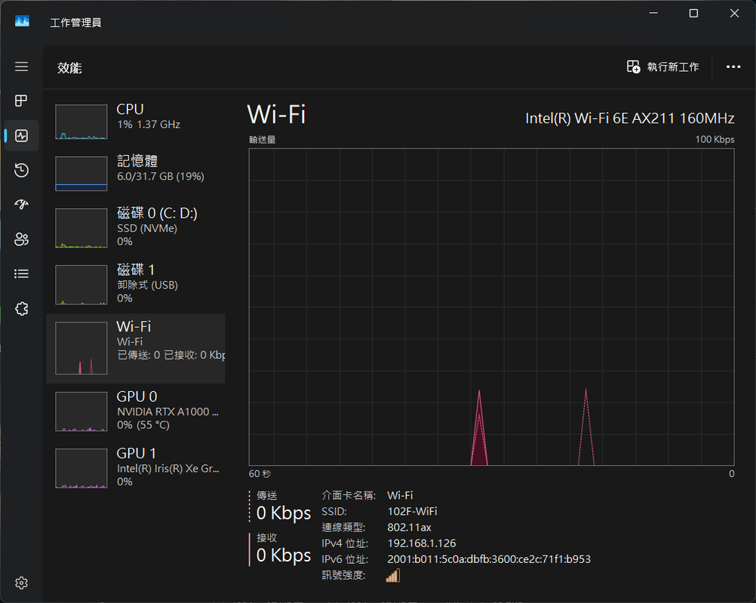Select GPU 0 NVIDIA RTX entry
756x603 pixels.
pyautogui.click(x=136, y=412)
